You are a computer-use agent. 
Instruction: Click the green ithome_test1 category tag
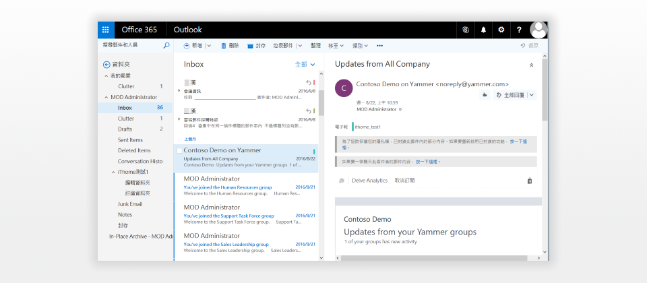[x=367, y=127]
